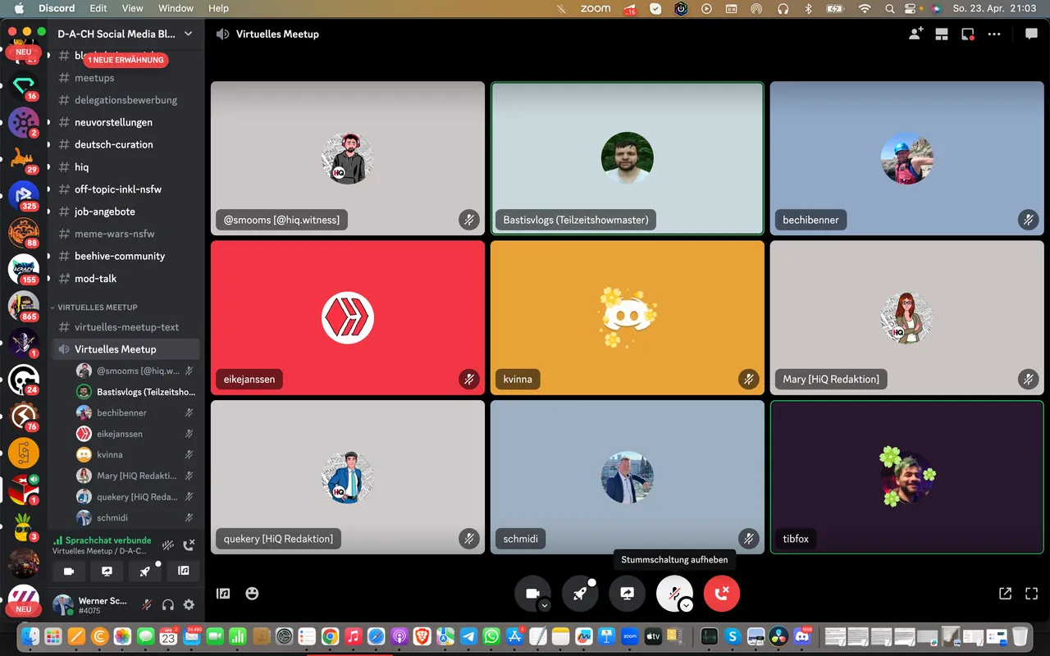The width and height of the screenshot is (1050, 656).
Task: Open the meme-wars-nsfw channel
Action: [x=124, y=234]
